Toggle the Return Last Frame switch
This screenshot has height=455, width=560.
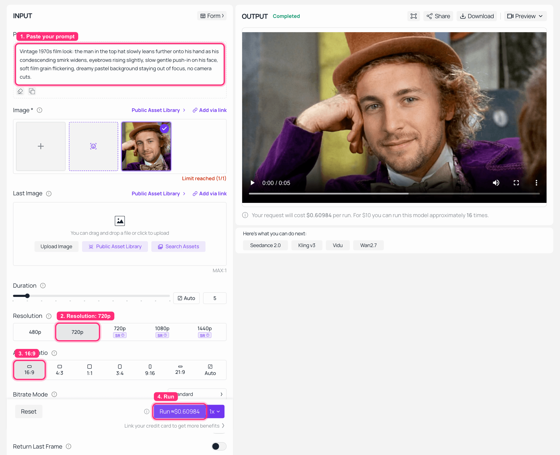click(x=219, y=446)
